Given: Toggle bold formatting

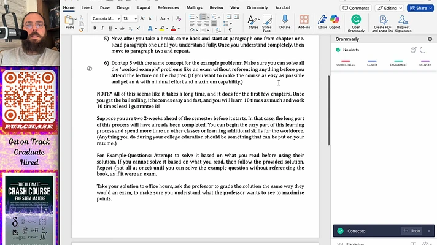Looking at the screenshot, I should [95, 28].
